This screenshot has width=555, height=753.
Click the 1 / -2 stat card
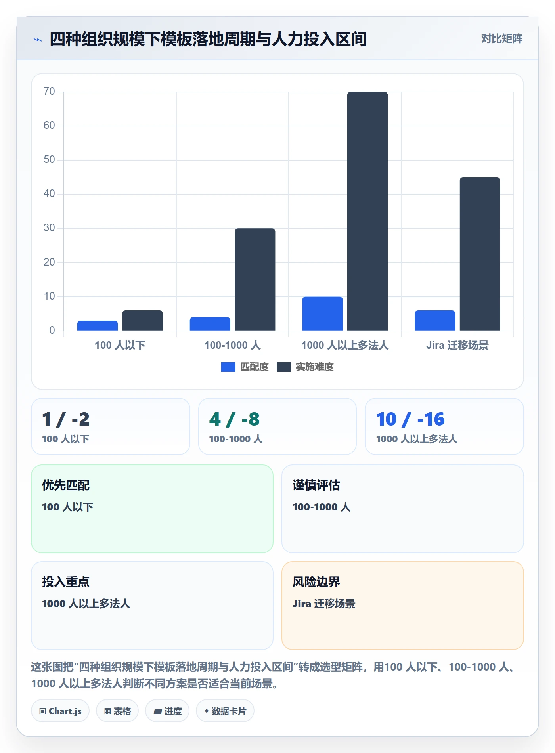pyautogui.click(x=111, y=426)
